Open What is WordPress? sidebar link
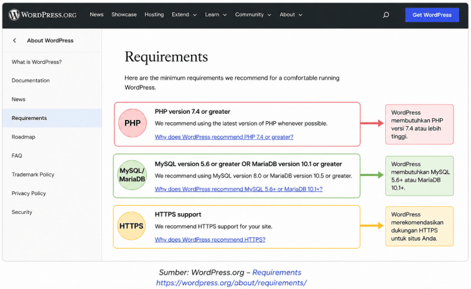 [x=37, y=62]
